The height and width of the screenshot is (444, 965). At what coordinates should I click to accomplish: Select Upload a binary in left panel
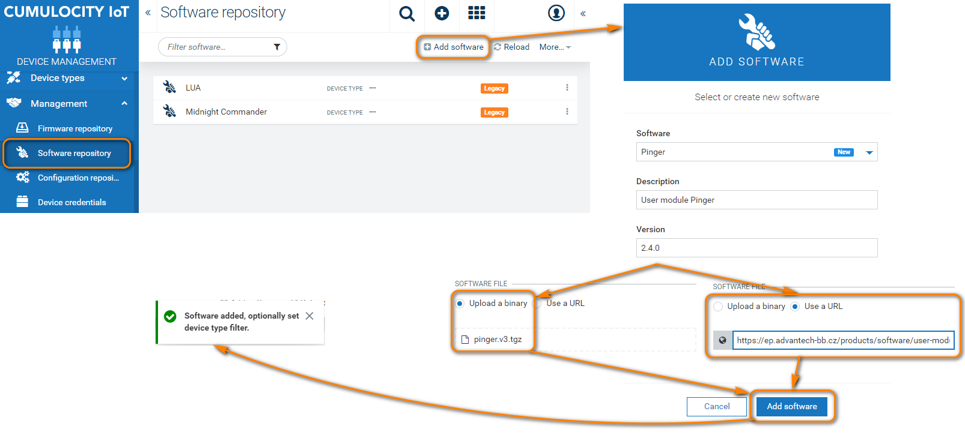click(x=460, y=303)
